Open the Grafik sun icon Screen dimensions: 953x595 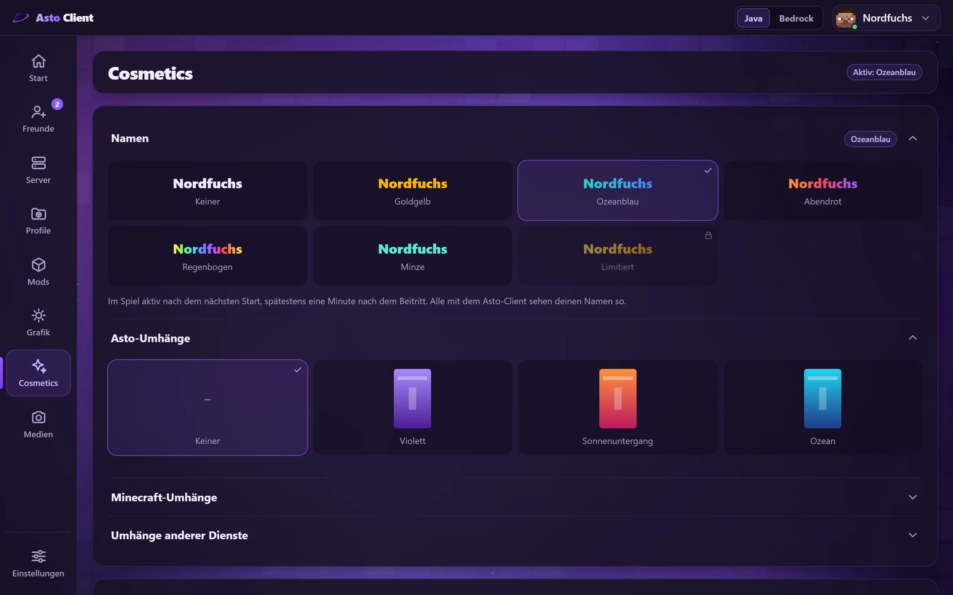pyautogui.click(x=38, y=316)
